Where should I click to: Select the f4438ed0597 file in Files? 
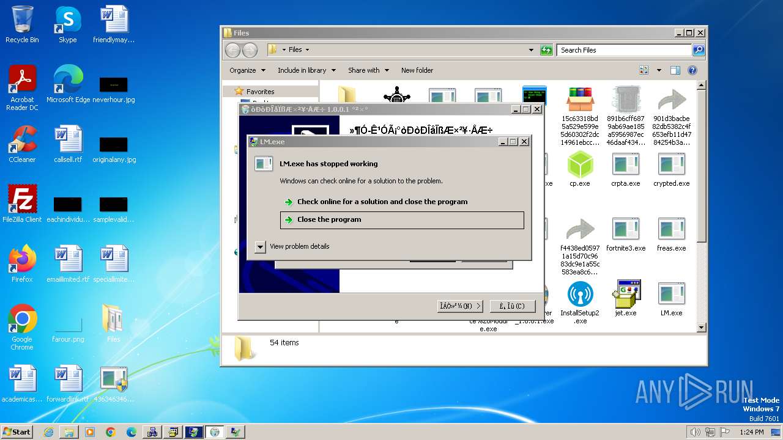pyautogui.click(x=579, y=246)
